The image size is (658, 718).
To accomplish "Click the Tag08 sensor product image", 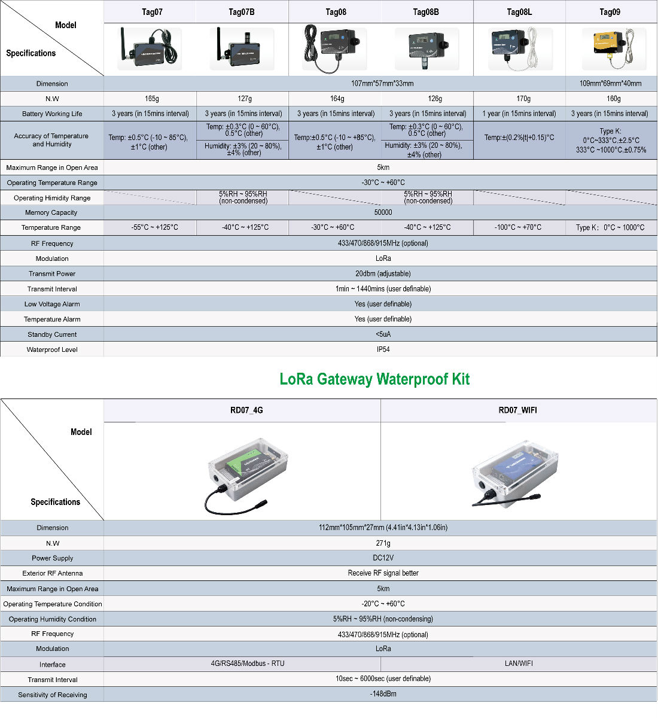I will point(334,48).
